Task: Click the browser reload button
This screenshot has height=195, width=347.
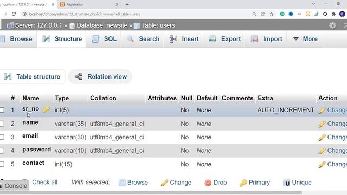Action: pos(14,14)
